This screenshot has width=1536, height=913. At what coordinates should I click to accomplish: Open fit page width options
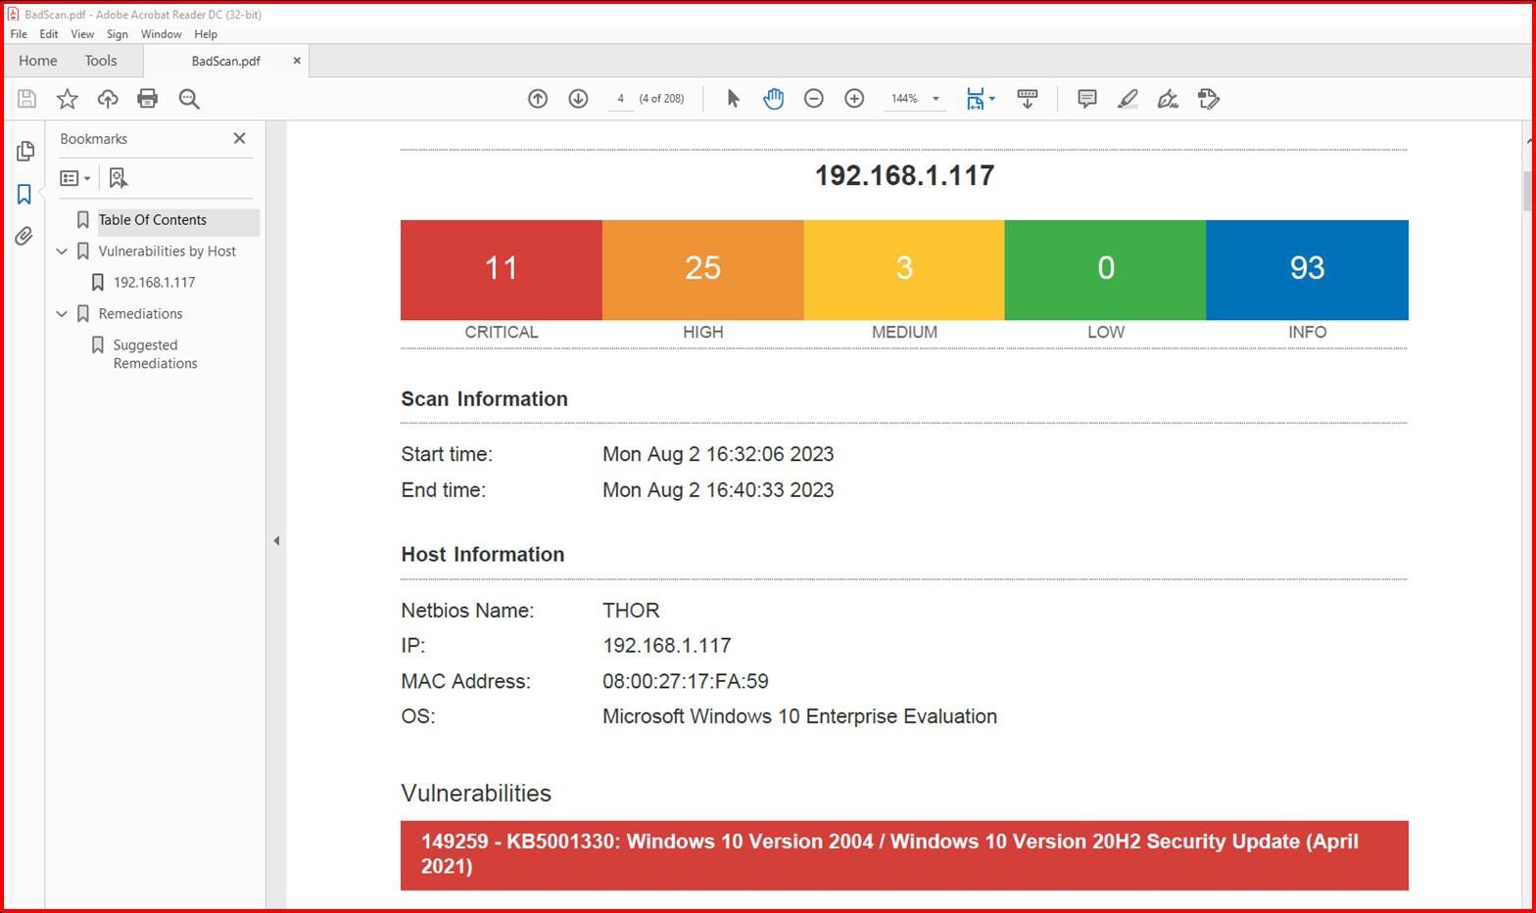(x=981, y=99)
